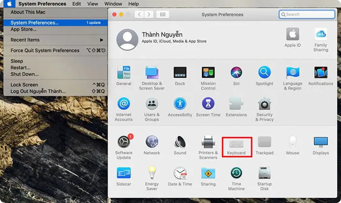Open Accessibility preferences
Screen dimensions: 341x203
point(180,107)
